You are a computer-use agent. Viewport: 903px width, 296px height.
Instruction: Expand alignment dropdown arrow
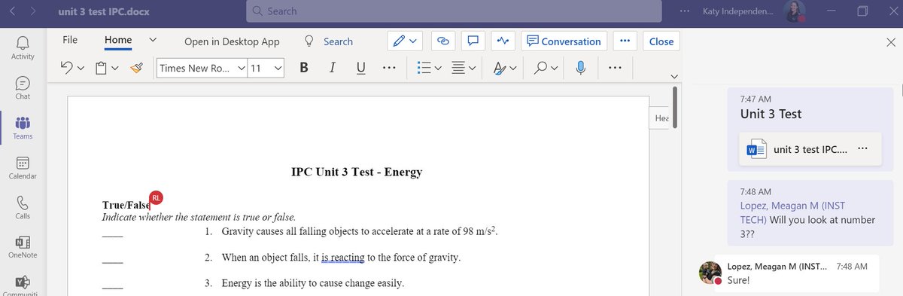[473, 69]
